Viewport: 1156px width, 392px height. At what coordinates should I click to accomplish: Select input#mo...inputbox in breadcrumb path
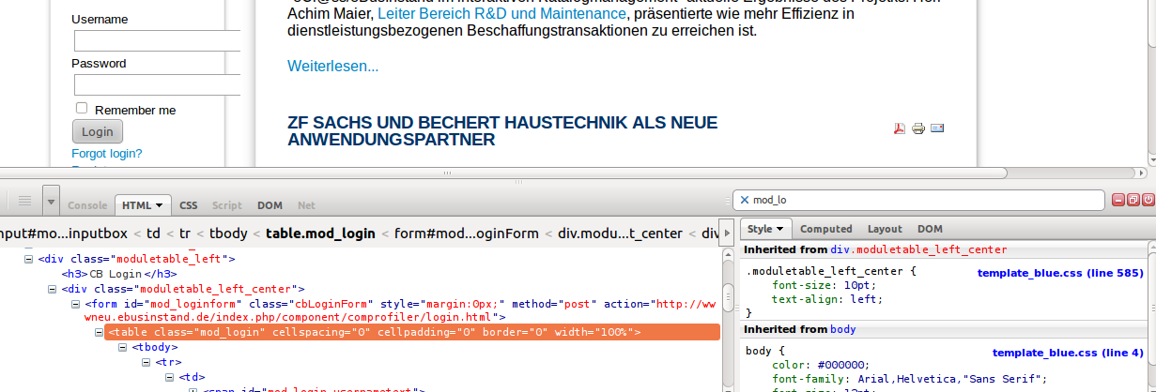63,234
